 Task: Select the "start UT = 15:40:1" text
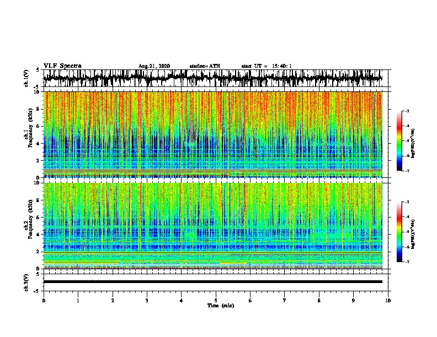(267, 66)
